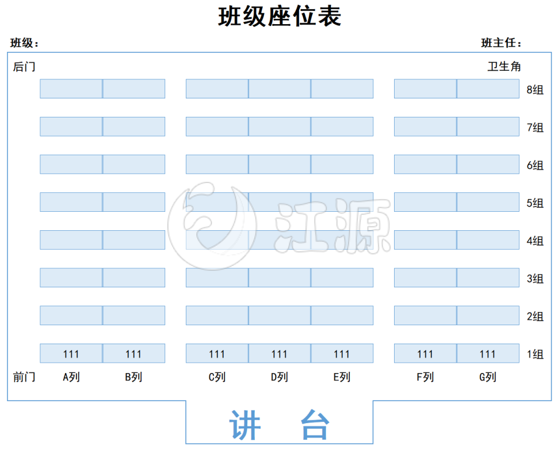The image size is (558, 453).
Task: Select the 班级: label
Action: [x=24, y=43]
